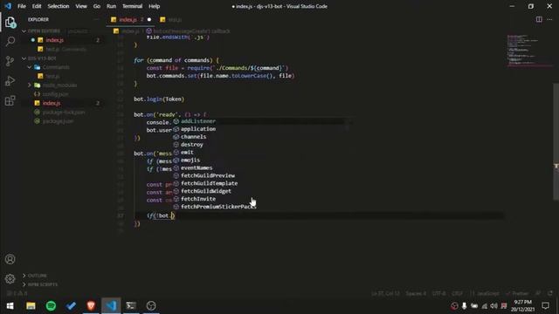The image size is (559, 314).
Task: Choose channels from autocomplete list
Action: click(262, 137)
